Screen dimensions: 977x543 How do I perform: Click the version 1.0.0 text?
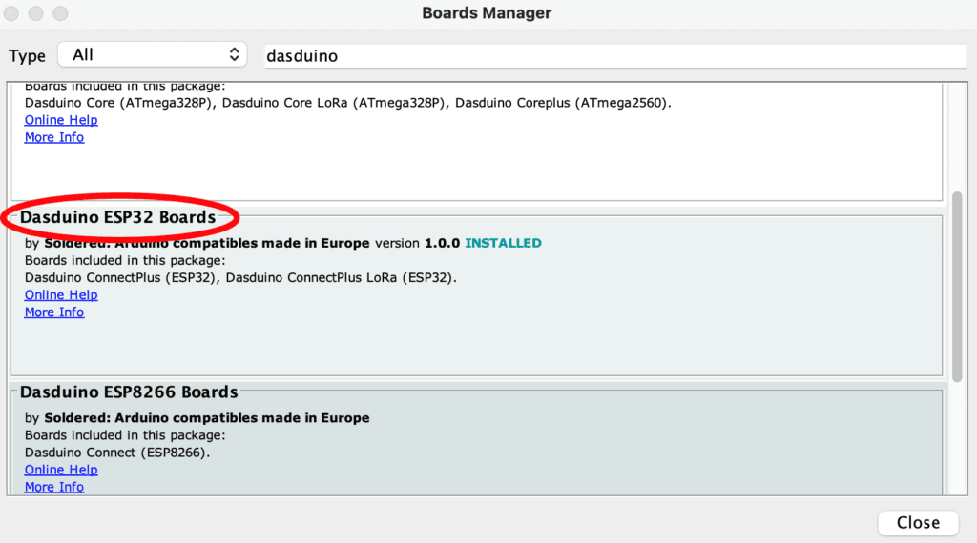coord(418,243)
